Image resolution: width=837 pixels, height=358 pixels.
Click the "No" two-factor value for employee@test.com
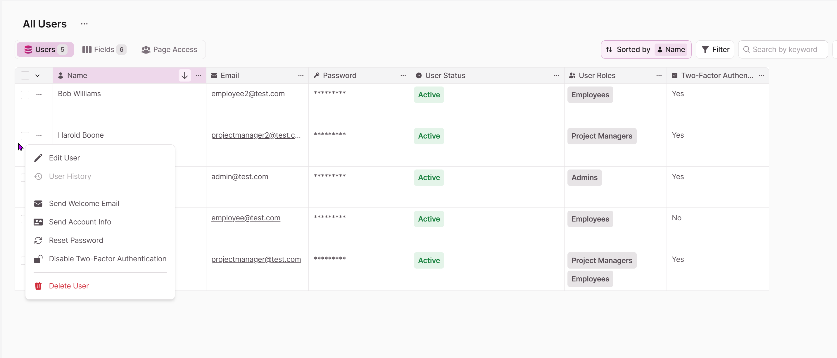pos(676,218)
